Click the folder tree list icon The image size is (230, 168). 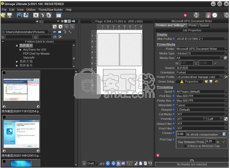coord(65,32)
